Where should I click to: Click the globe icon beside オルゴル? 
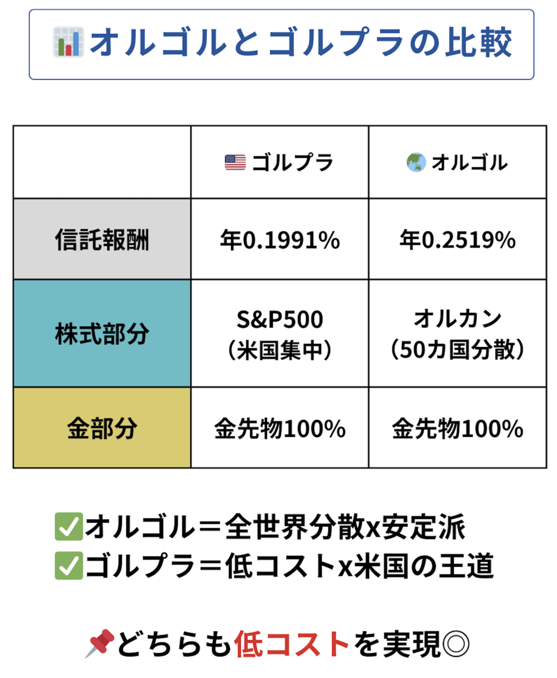[416, 163]
